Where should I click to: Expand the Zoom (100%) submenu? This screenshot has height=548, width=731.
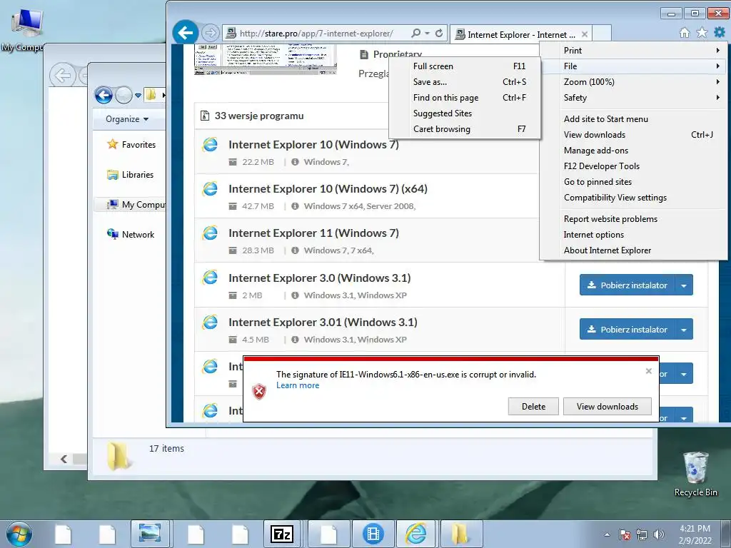tap(633, 82)
